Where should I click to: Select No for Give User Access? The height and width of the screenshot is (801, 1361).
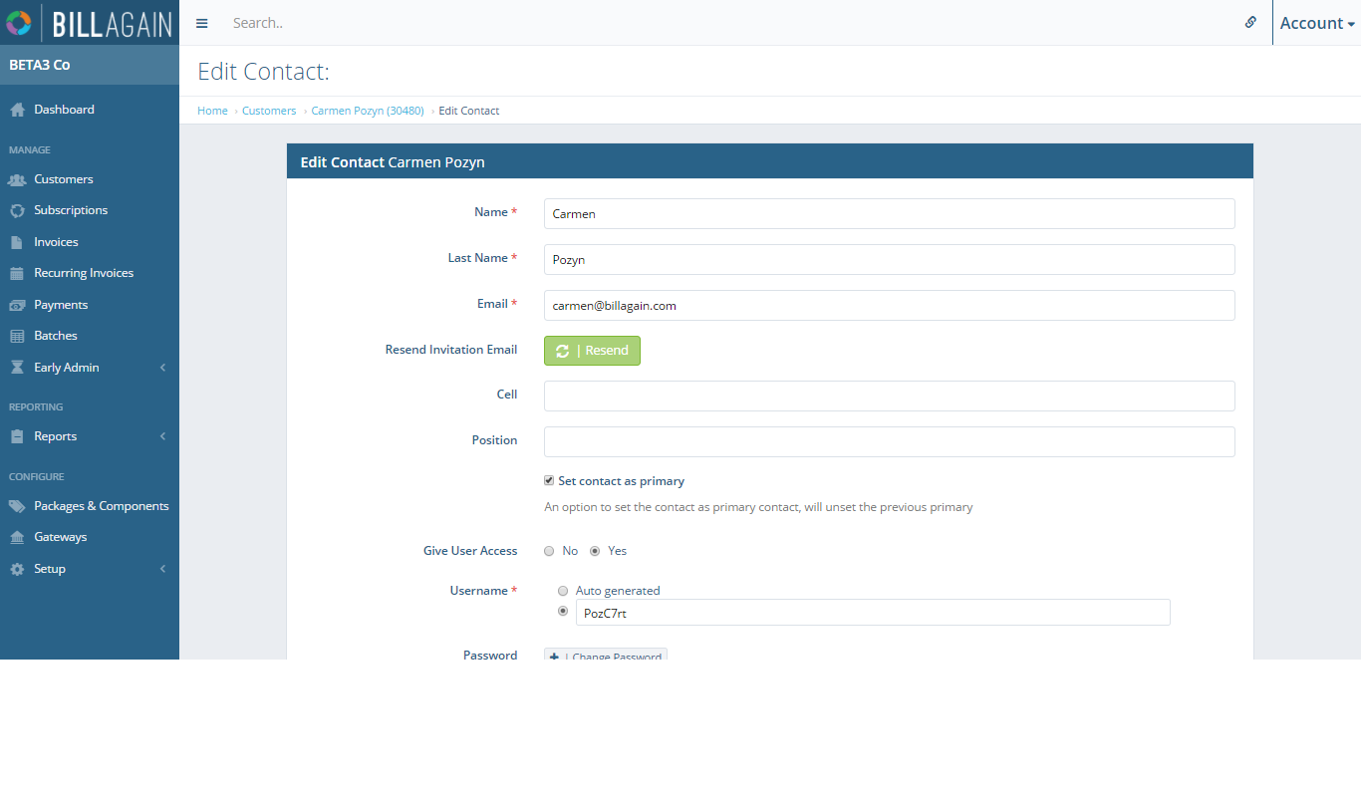(x=549, y=551)
